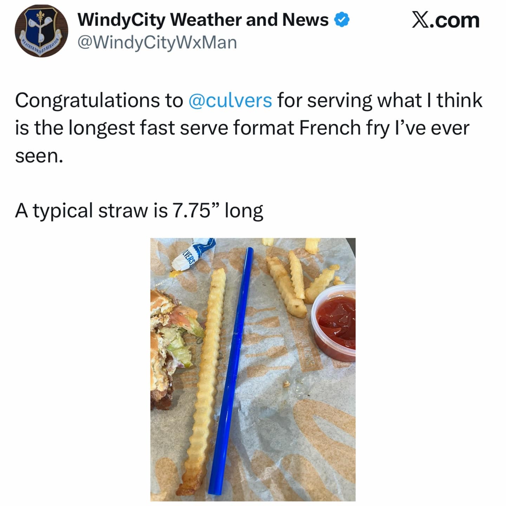506x506 pixels.
Task: Click the tweet text starting with Congratulations
Action: pyautogui.click(x=249, y=128)
